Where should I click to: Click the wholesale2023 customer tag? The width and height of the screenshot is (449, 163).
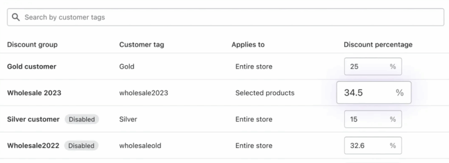(x=144, y=93)
